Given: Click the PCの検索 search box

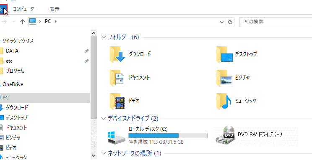Looking at the screenshot, I should coord(276,22).
